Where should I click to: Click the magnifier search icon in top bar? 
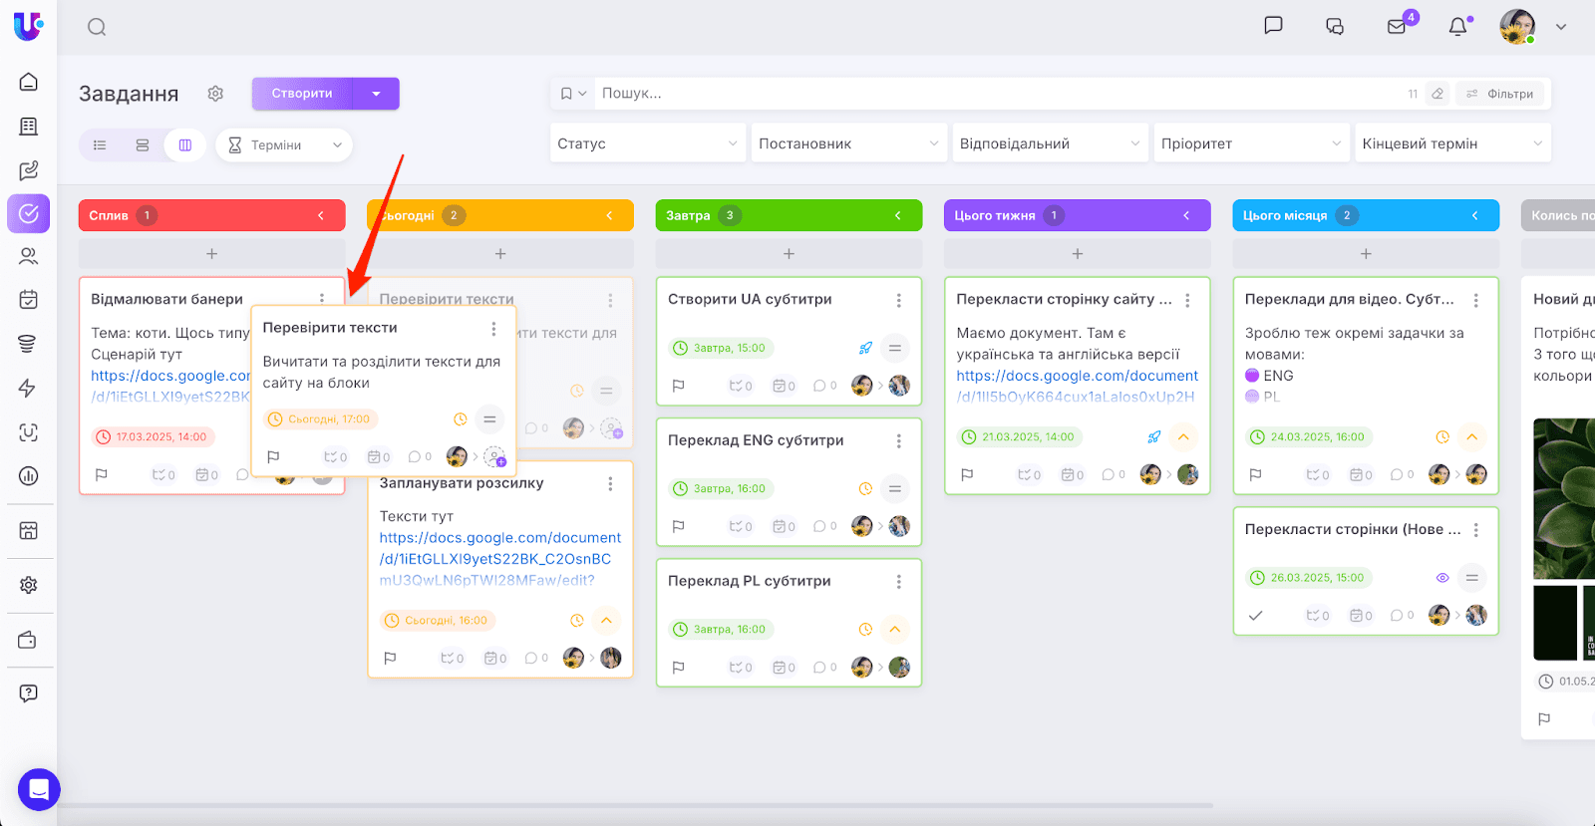pyautogui.click(x=97, y=27)
